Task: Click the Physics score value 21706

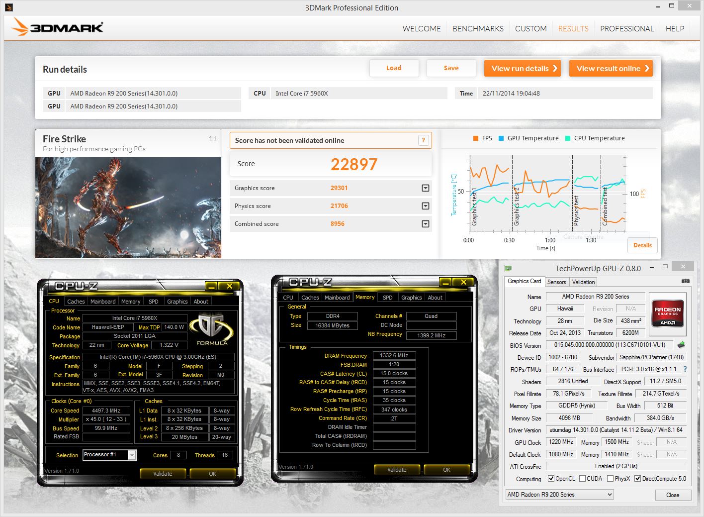Action: point(339,206)
